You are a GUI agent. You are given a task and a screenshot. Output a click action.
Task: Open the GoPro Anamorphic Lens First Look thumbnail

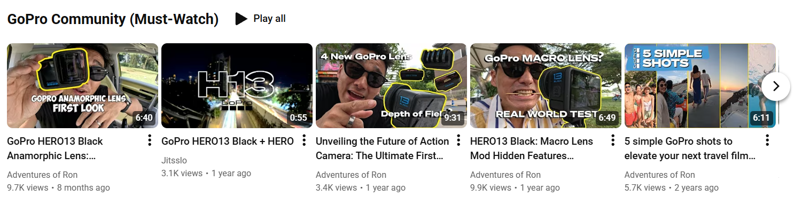pyautogui.click(x=82, y=86)
